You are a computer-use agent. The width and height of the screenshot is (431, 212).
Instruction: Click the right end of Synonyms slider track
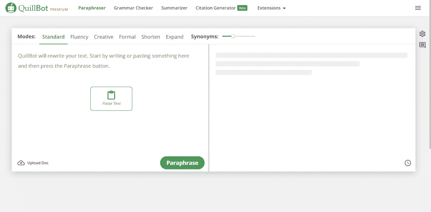click(x=254, y=36)
